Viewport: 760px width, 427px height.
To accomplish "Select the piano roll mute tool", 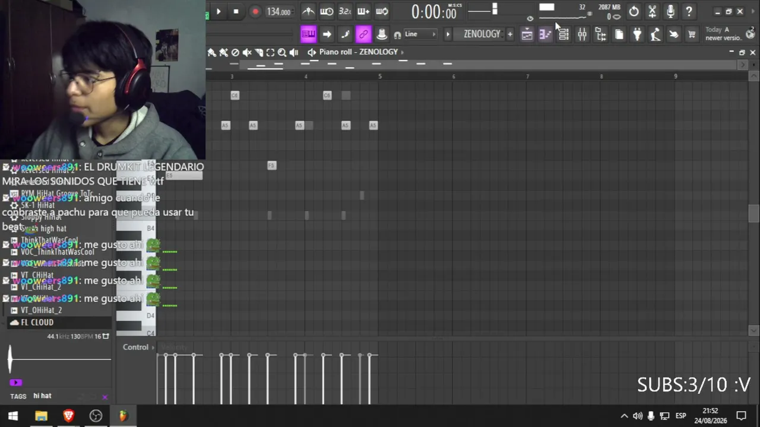I will tap(247, 52).
